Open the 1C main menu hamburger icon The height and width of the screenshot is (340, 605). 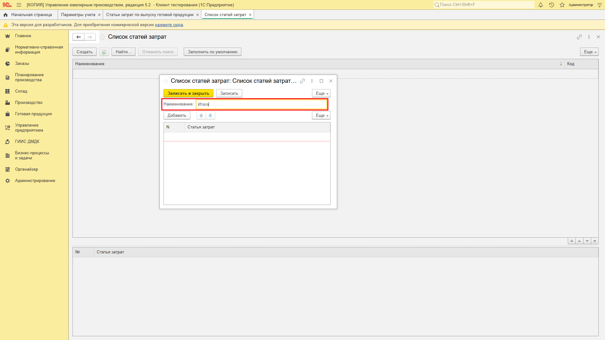(x=19, y=5)
